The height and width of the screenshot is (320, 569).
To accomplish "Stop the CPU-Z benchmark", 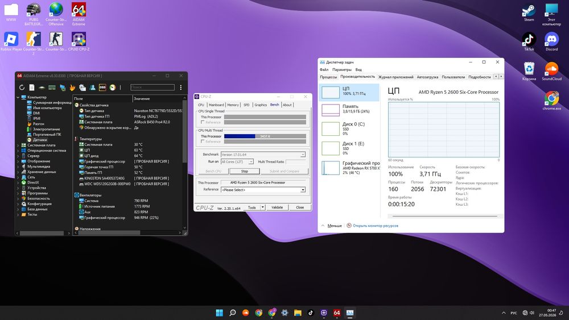I will pyautogui.click(x=245, y=171).
